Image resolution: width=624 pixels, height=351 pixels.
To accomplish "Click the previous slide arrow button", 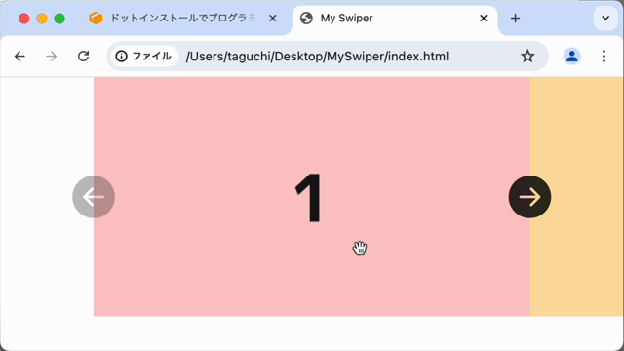I will [x=94, y=197].
